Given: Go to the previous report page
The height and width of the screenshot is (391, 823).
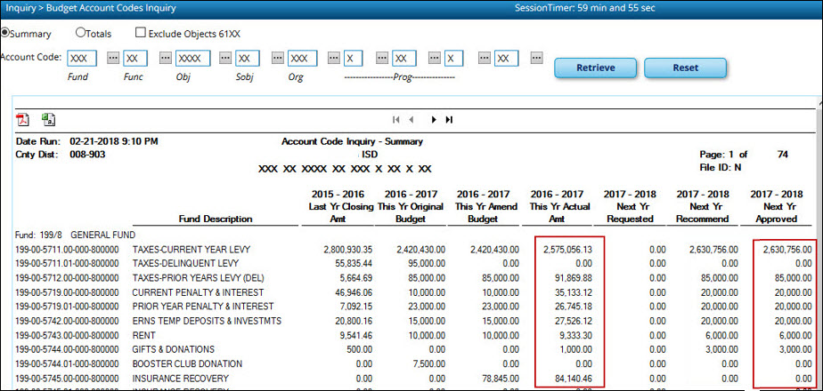Looking at the screenshot, I should 411,119.
